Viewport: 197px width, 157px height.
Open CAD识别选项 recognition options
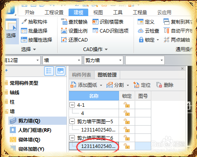pyautogui.click(x=110, y=31)
